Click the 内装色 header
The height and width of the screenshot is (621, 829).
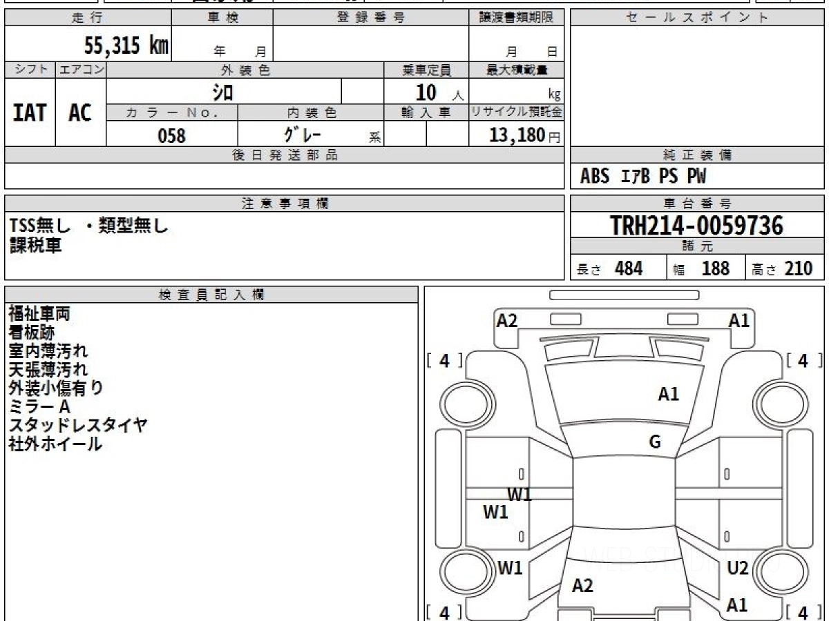point(311,112)
